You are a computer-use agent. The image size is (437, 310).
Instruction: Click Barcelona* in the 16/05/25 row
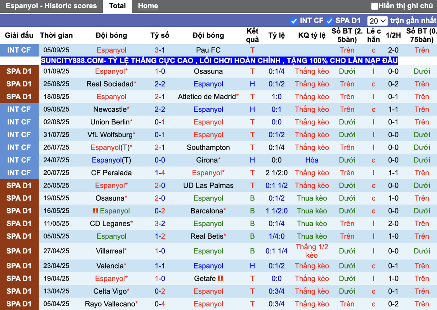(208, 211)
